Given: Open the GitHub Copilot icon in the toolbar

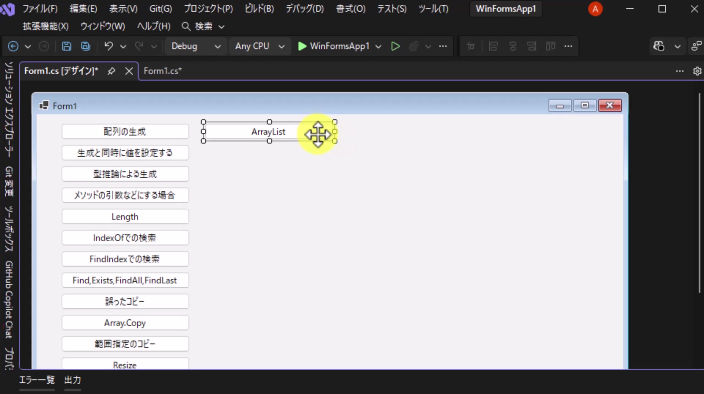Looking at the screenshot, I should coord(659,46).
